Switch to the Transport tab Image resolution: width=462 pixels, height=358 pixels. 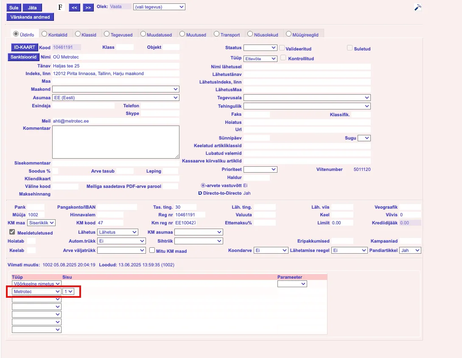[x=217, y=34]
